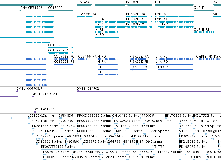The height and width of the screenshot is (161, 221).
Task: Click the H-PD coding sequence
Action: [108, 59]
